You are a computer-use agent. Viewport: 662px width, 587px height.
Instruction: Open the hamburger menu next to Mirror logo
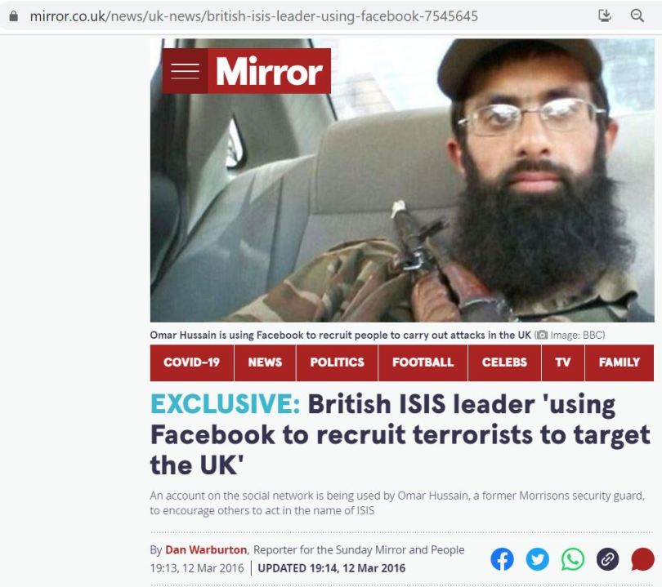pos(185,71)
